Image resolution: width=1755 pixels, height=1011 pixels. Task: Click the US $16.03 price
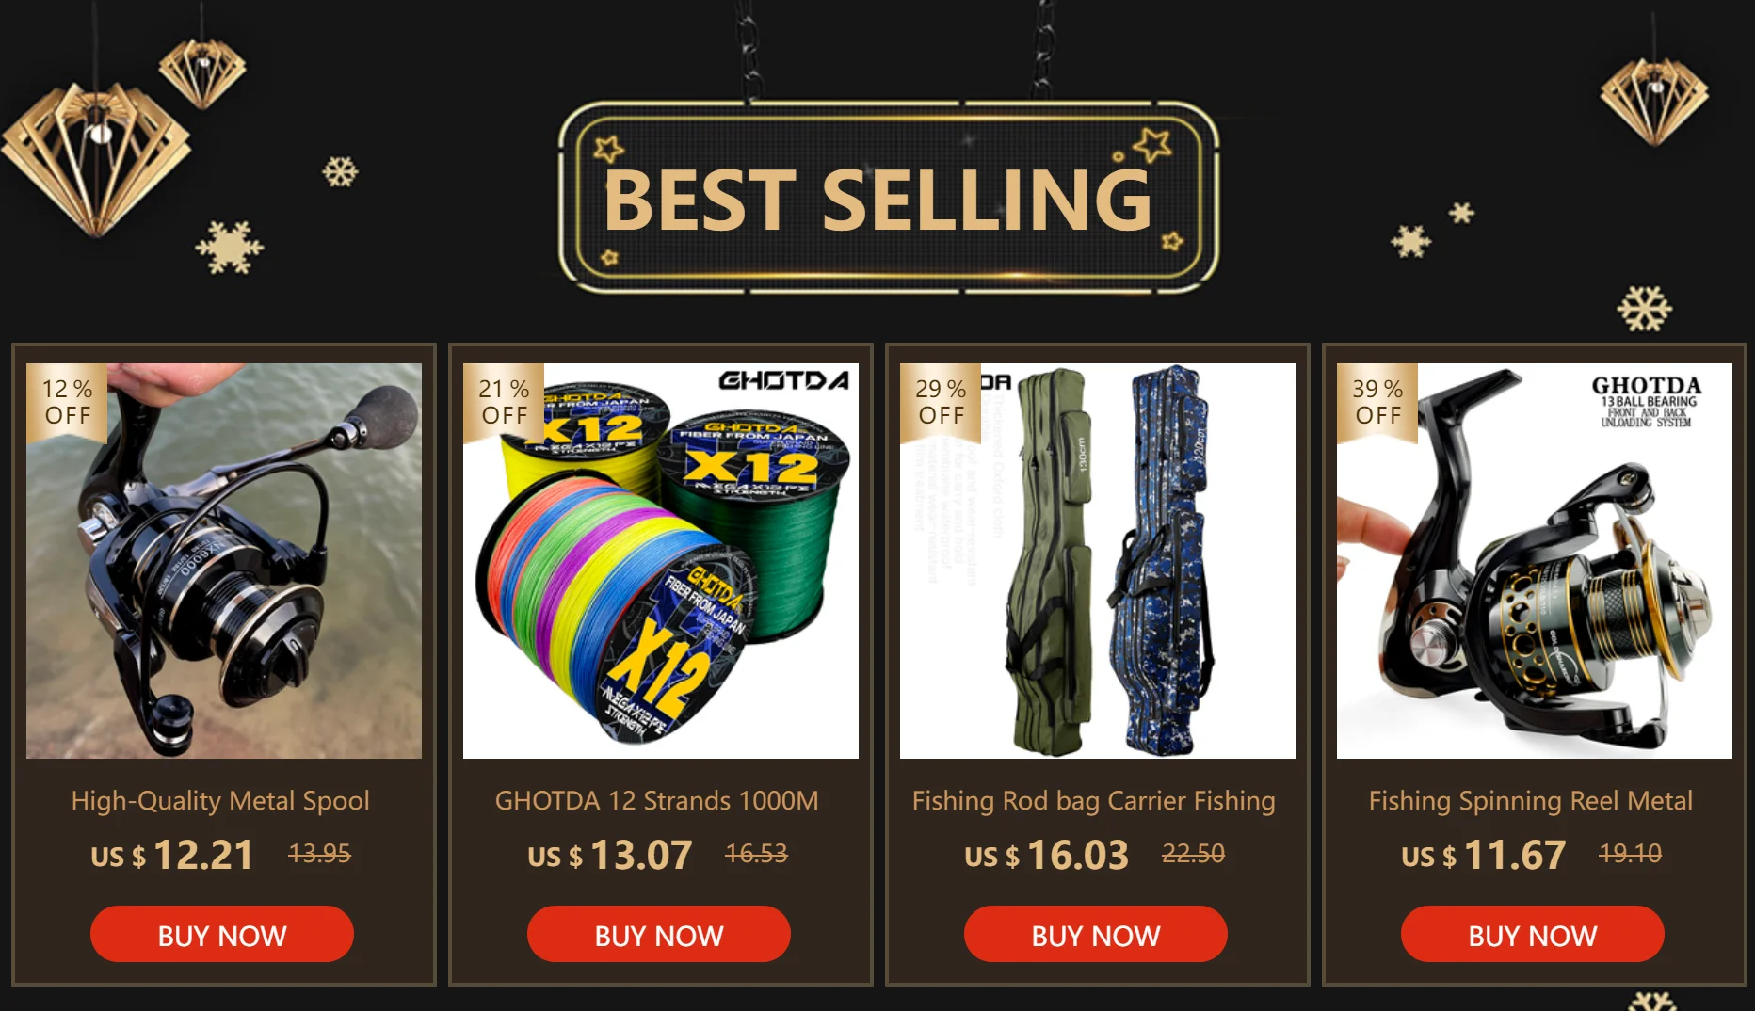point(1046,855)
